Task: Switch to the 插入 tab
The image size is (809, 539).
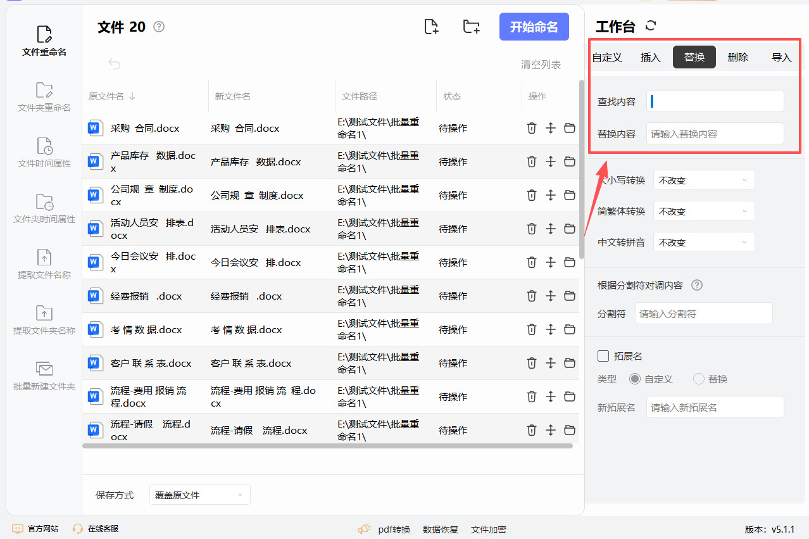Action: click(x=650, y=58)
